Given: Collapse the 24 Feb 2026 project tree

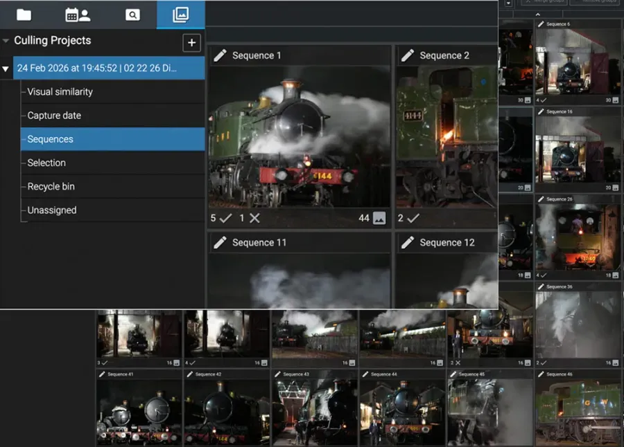Looking at the screenshot, I should tap(6, 69).
